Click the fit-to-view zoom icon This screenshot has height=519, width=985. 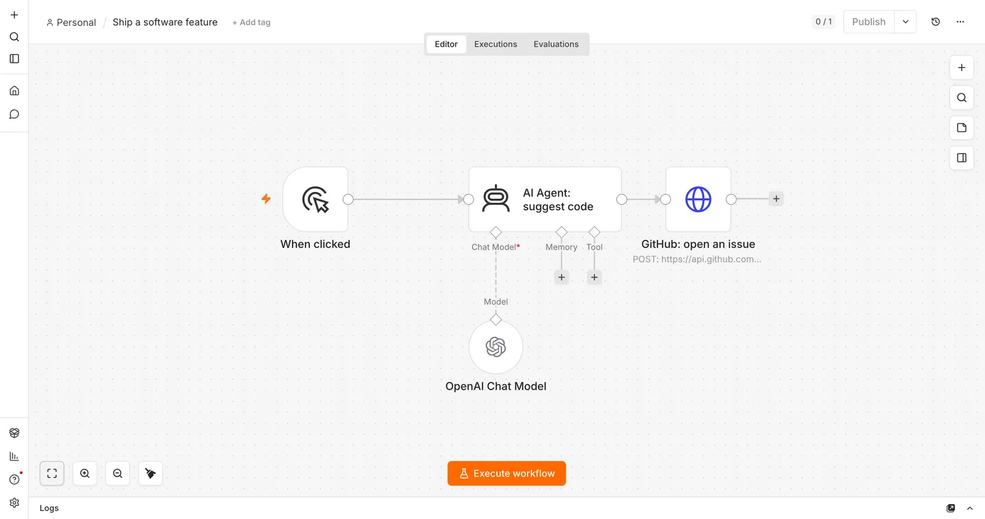tap(52, 473)
